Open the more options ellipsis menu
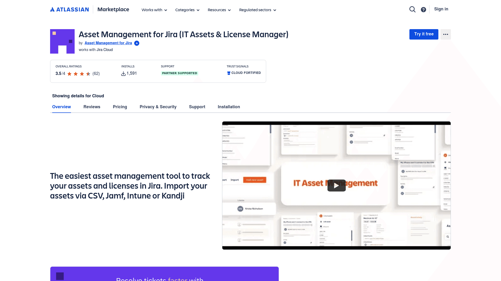The width and height of the screenshot is (501, 281). [x=445, y=34]
